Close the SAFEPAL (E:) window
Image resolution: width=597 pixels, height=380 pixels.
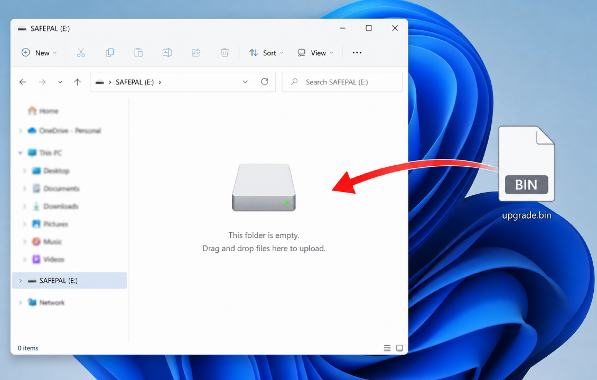tap(395, 28)
